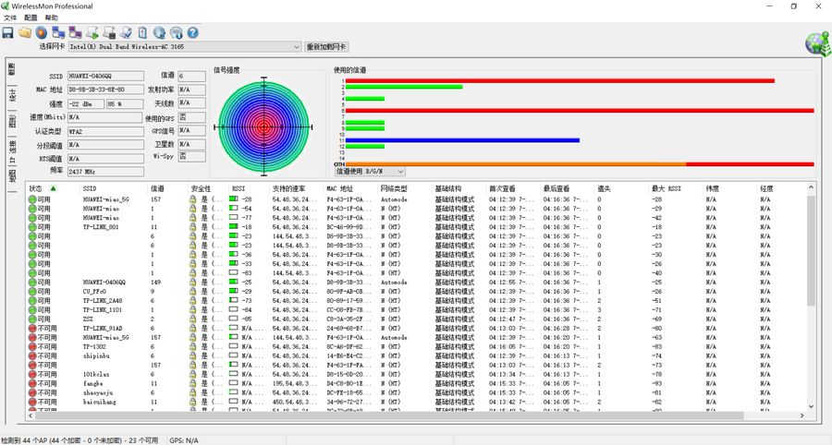
Task: Click the padlock icon in the CU_PFc0 row
Action: coord(193,292)
